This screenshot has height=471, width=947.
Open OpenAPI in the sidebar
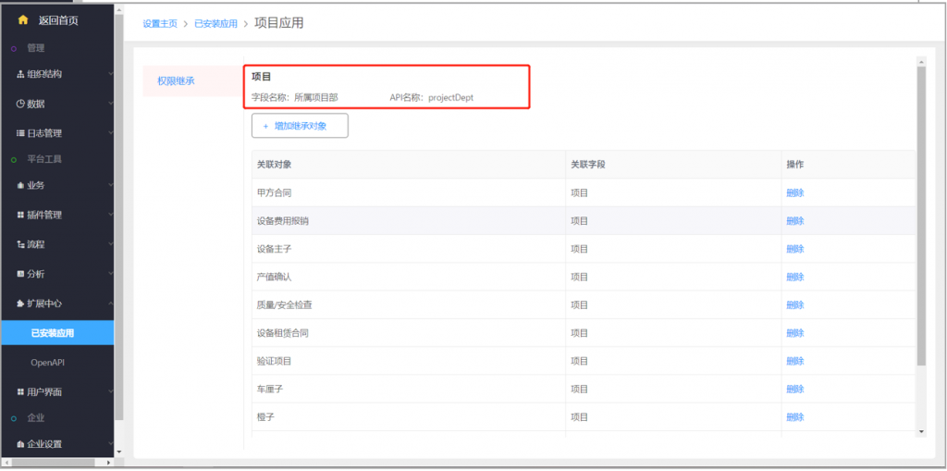pos(47,362)
